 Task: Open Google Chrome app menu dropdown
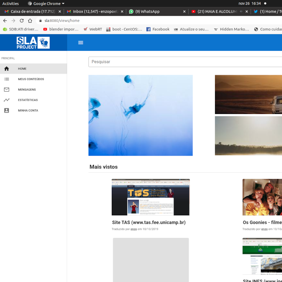[x=46, y=4]
